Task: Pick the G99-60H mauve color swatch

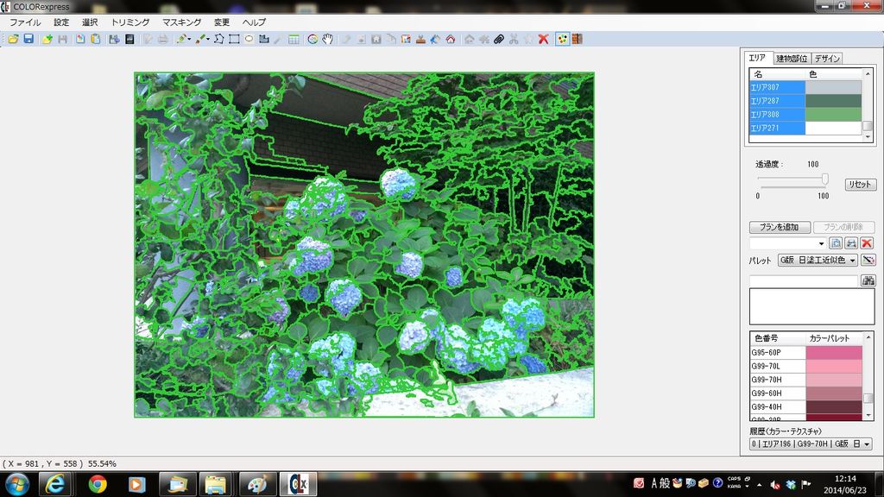Action: pyautogui.click(x=834, y=393)
